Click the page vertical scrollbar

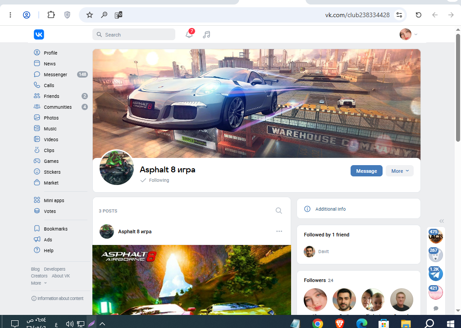tap(458, 88)
